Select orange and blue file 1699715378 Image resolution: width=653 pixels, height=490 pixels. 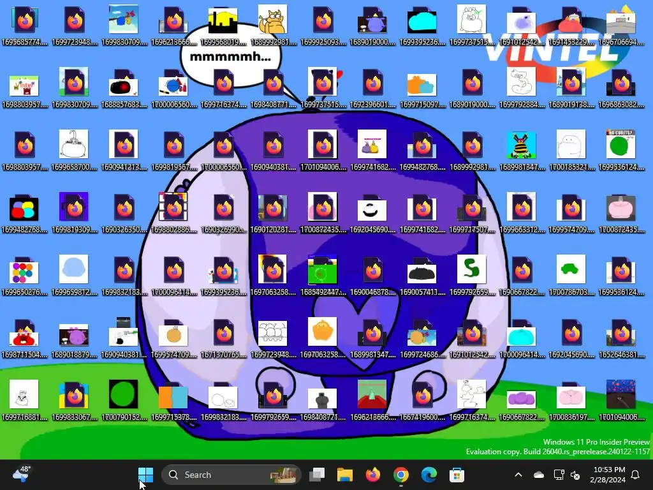[173, 400]
